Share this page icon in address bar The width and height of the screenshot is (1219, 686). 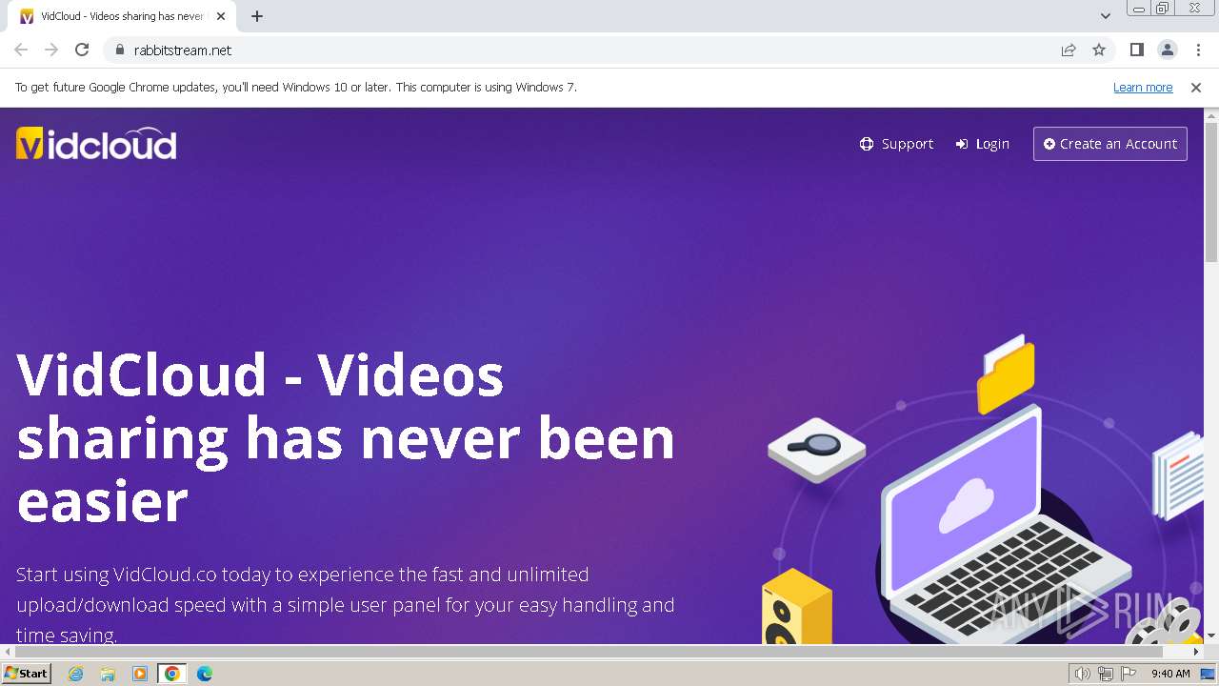pyautogui.click(x=1069, y=50)
